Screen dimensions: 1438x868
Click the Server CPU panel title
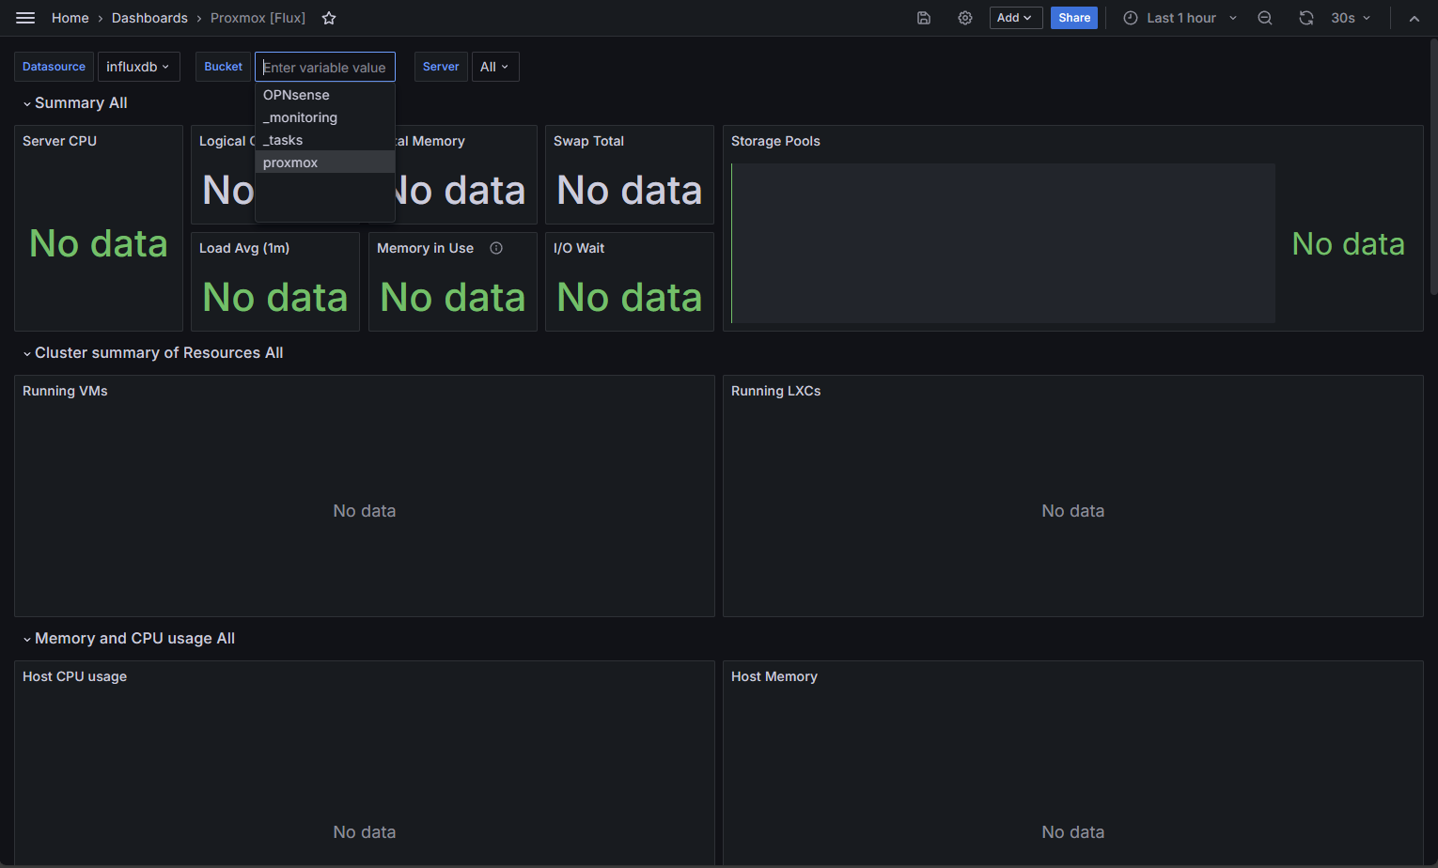[x=59, y=141]
